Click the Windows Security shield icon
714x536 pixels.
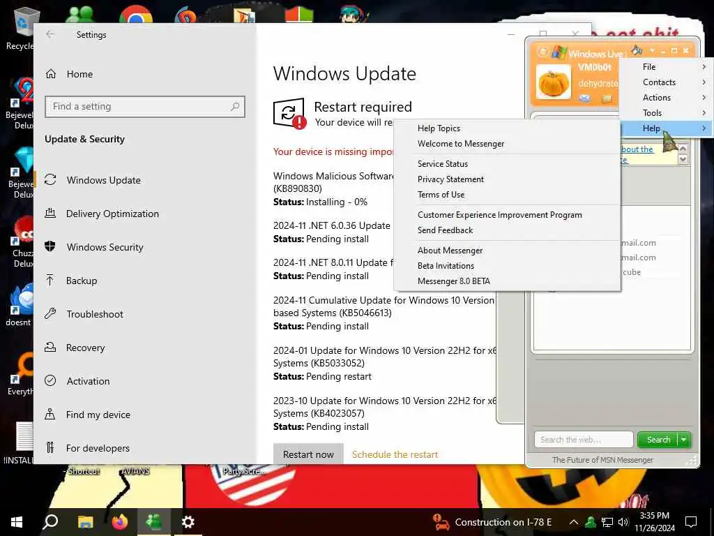pyautogui.click(x=50, y=246)
